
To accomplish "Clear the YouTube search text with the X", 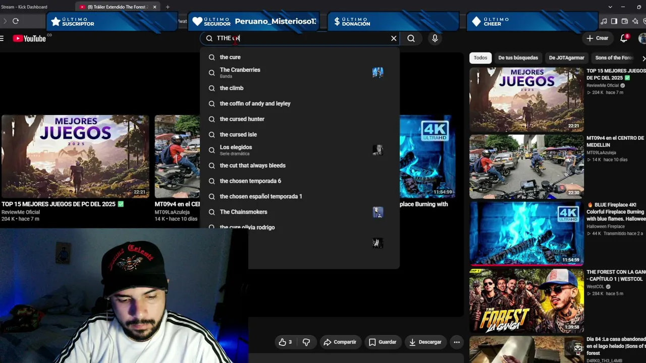I will [394, 38].
